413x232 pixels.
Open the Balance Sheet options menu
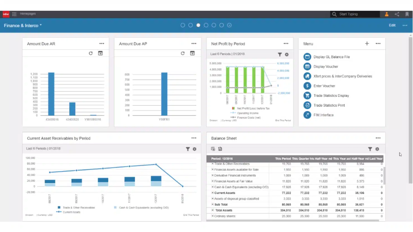click(x=378, y=138)
